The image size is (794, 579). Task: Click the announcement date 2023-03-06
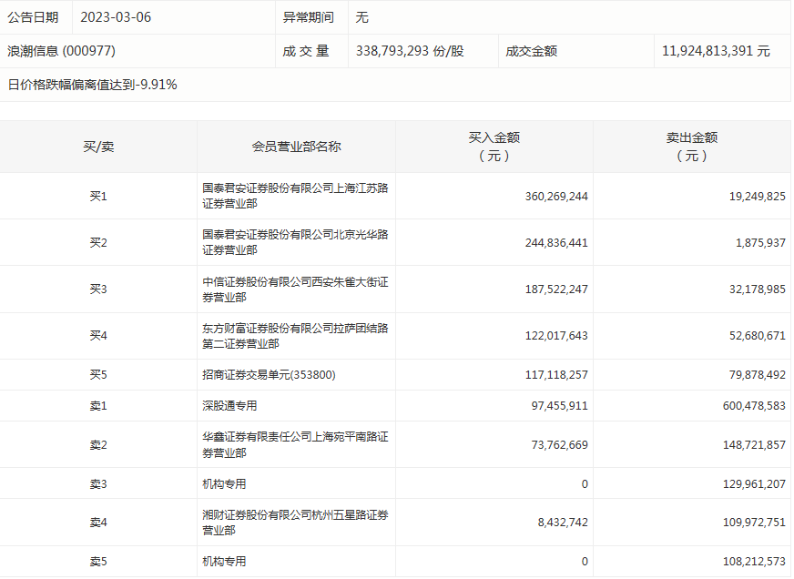(x=116, y=17)
